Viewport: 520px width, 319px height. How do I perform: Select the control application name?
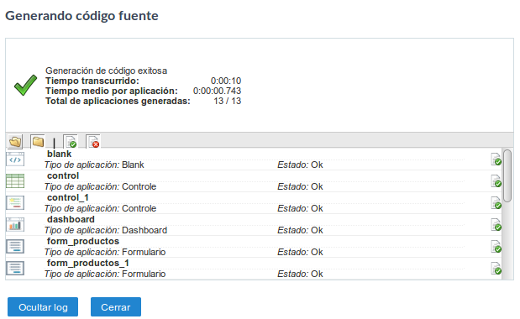63,176
